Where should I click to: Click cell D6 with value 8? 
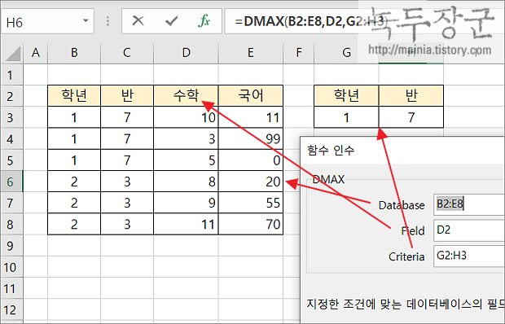tap(186, 182)
